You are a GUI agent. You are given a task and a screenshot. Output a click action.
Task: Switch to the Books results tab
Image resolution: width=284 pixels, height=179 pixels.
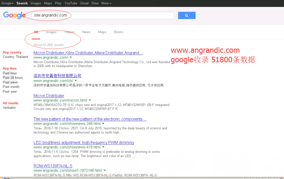point(119,32)
